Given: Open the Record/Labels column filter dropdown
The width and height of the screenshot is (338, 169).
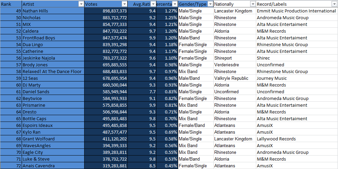Looking at the screenshot, I should (335, 4).
